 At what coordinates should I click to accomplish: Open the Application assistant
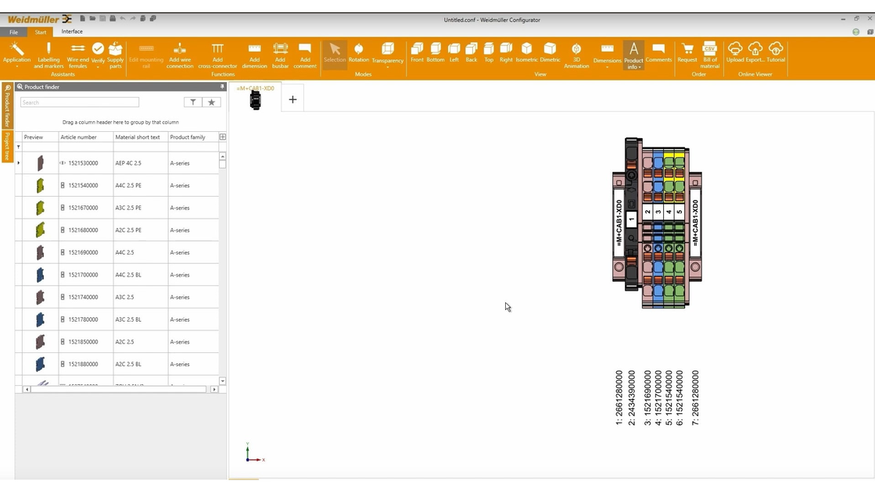coord(16,55)
